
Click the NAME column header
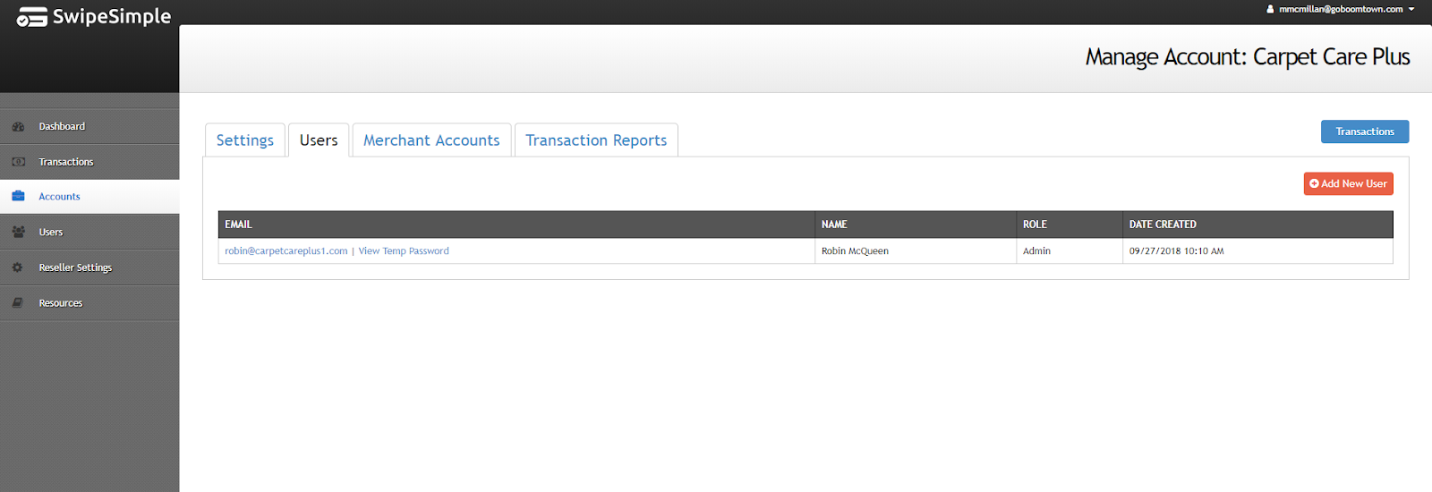[916, 225]
